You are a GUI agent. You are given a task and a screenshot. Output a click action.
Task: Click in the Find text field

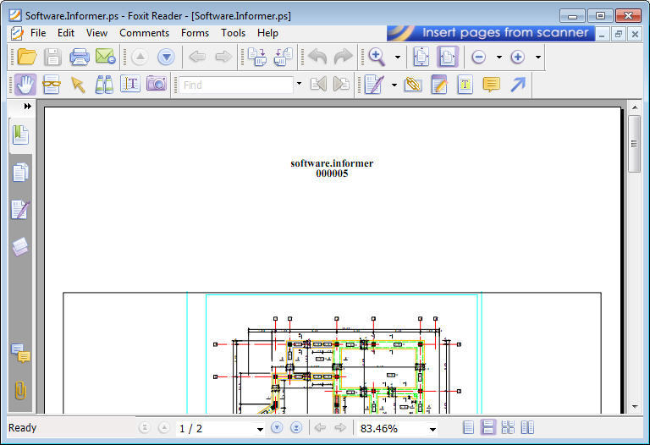235,85
